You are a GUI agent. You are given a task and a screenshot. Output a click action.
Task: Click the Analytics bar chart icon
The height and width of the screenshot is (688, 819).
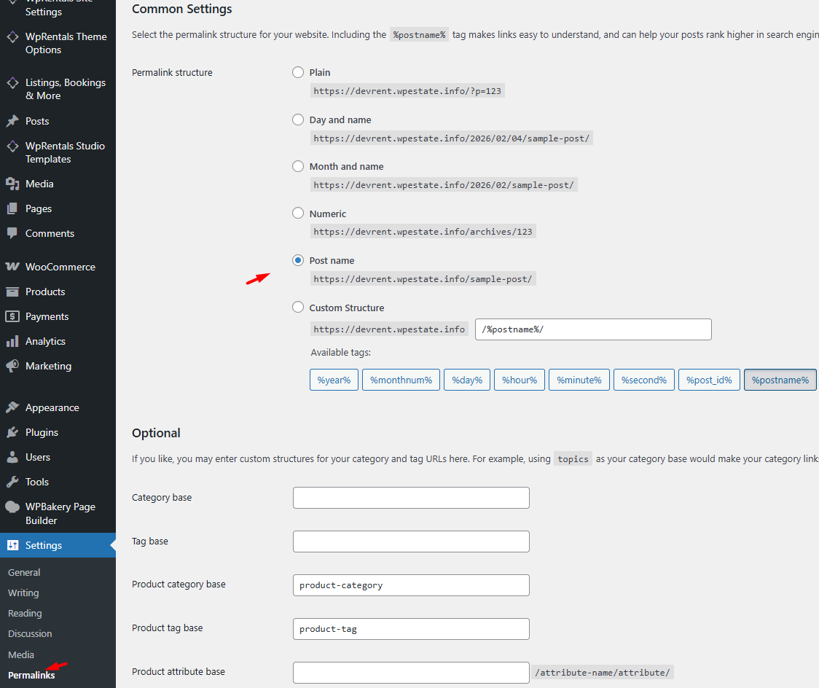[12, 341]
